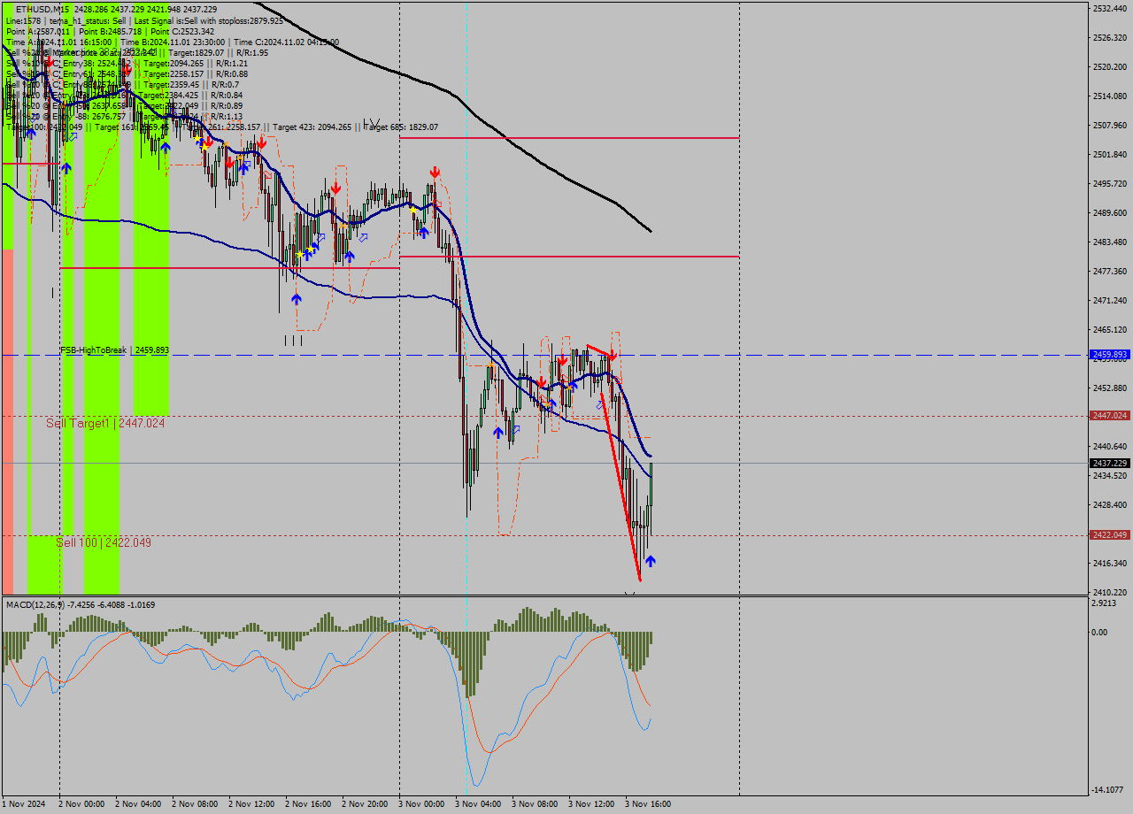Click the FSB-HighToBreak | 2459.893 label
Image resolution: width=1133 pixels, height=814 pixels.
coord(114,350)
